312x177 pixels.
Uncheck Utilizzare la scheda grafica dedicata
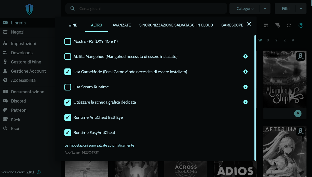68,102
